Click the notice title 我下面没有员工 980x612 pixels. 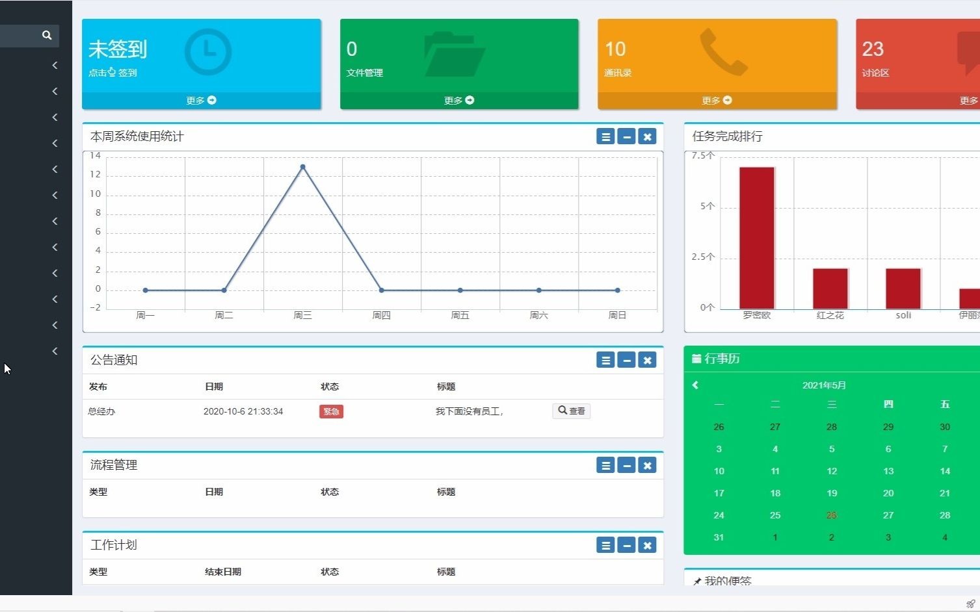tap(469, 411)
